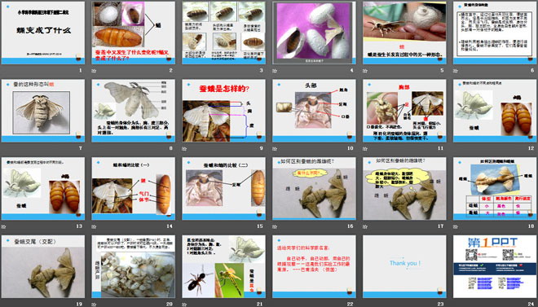
Task: Select slide 13 thumbnail
Action: [43, 189]
